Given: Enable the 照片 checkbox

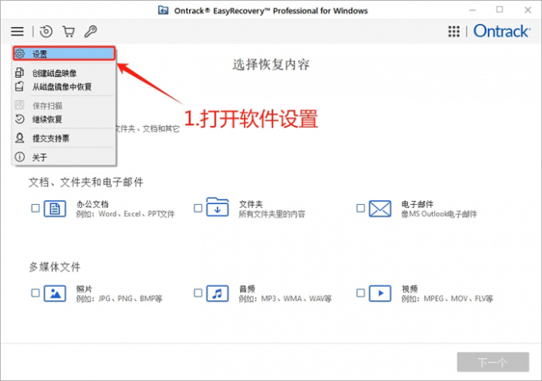Looking at the screenshot, I should click(35, 293).
